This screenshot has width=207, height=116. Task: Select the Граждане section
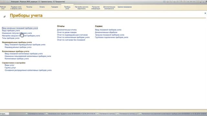[x=55, y=7]
